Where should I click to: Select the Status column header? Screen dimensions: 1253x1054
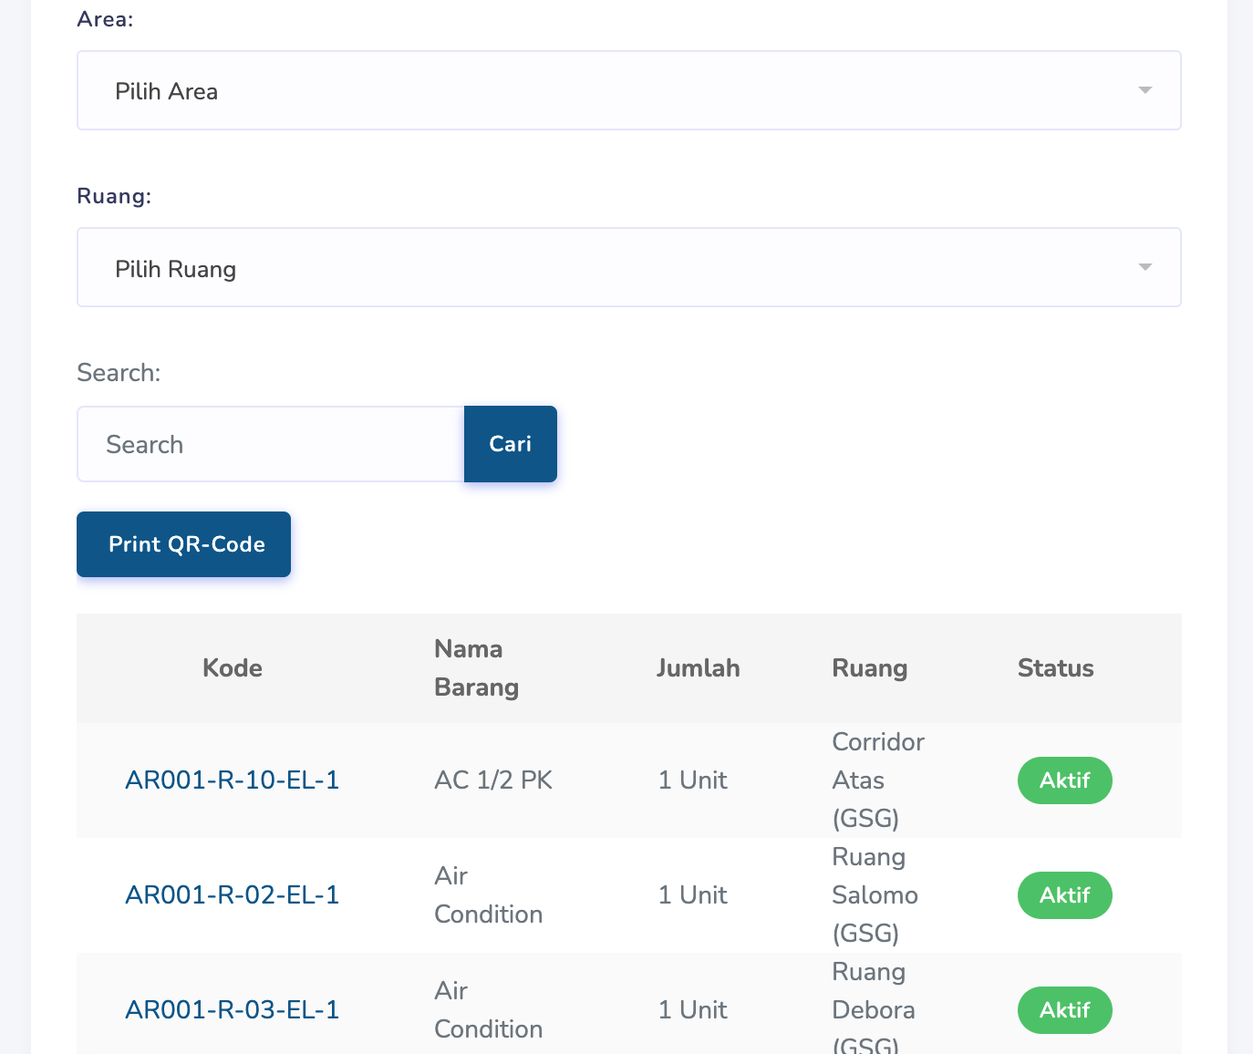tap(1055, 668)
